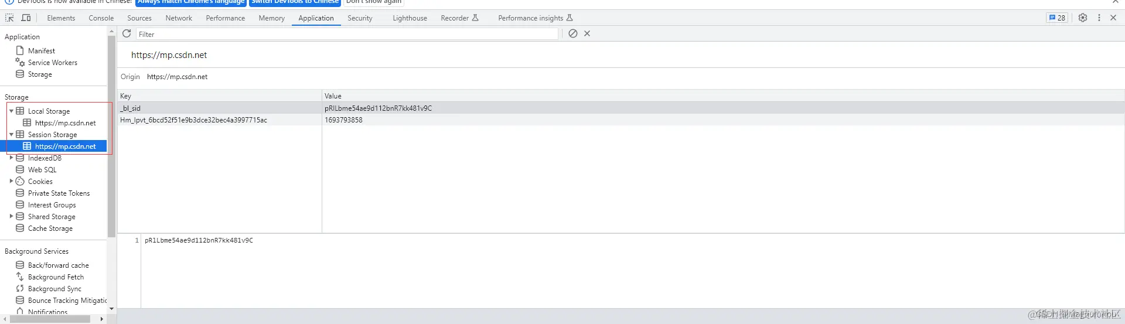The image size is (1125, 324).
Task: Switch to the Performance tab
Action: point(225,18)
